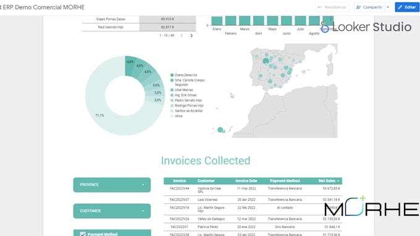
Task: Expand the Compartir dropdown arrow
Action: pyautogui.click(x=388, y=7)
